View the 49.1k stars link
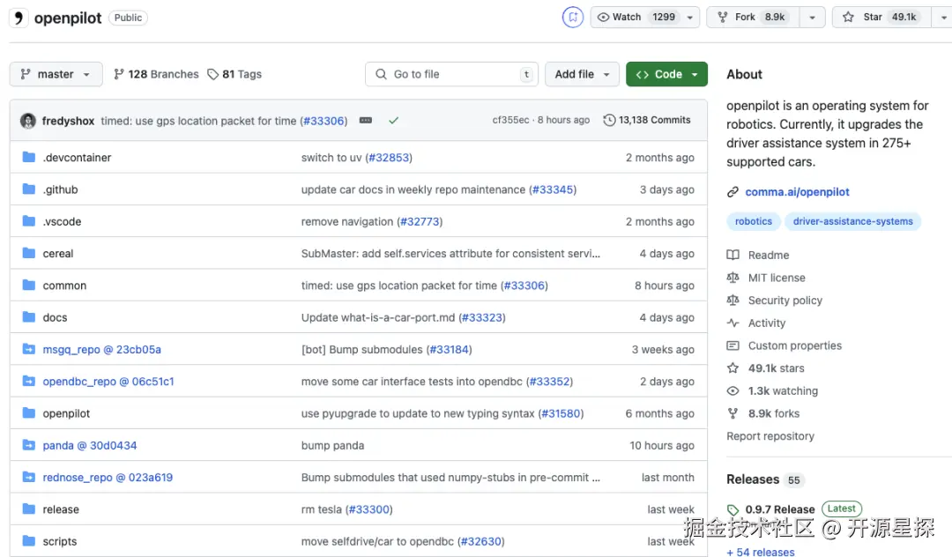The width and height of the screenshot is (952, 557). pyautogui.click(x=776, y=368)
